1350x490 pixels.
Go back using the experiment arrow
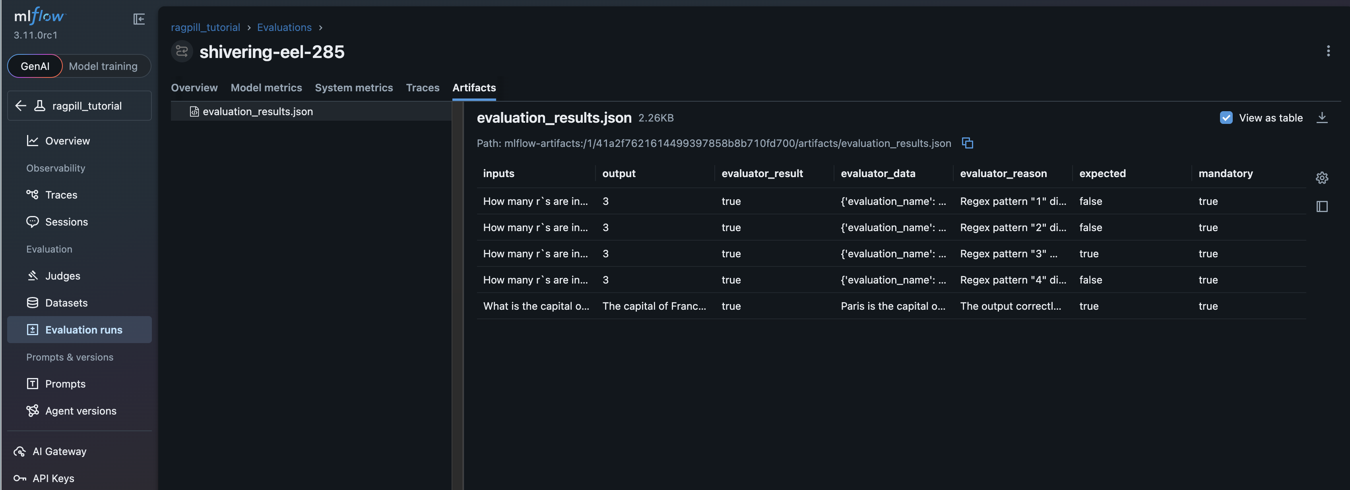pos(21,106)
